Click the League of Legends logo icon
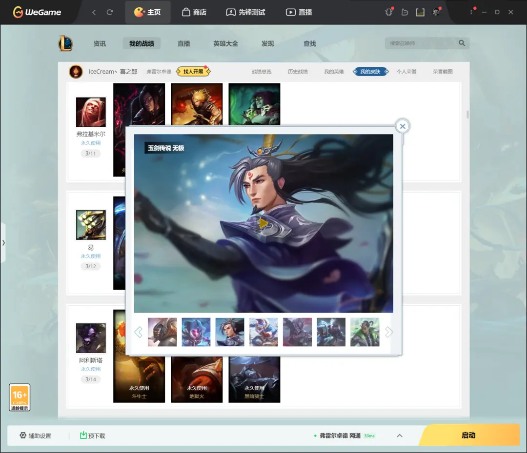Image resolution: width=527 pixels, height=453 pixels. tap(65, 43)
